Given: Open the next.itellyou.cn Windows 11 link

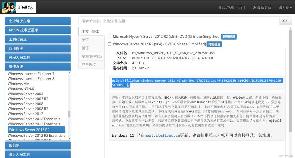Looking at the screenshot, I should pos(162,135).
